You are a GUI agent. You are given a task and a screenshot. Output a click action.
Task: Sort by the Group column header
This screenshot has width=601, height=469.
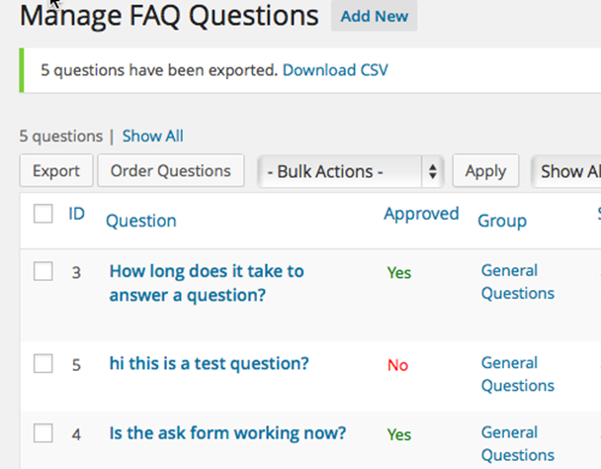click(502, 221)
